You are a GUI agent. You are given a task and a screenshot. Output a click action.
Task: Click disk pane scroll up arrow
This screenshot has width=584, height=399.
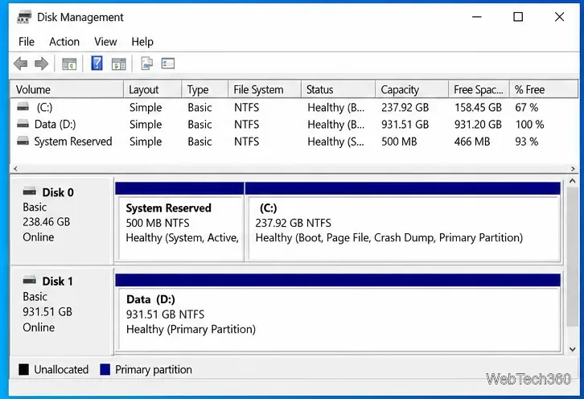coord(573,182)
